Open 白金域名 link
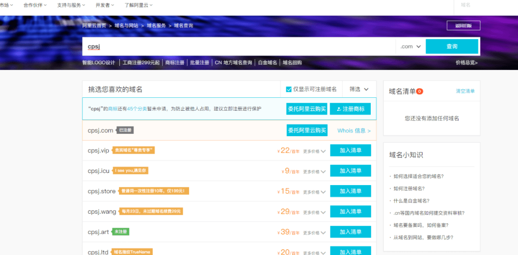518x255 pixels. 267,62
